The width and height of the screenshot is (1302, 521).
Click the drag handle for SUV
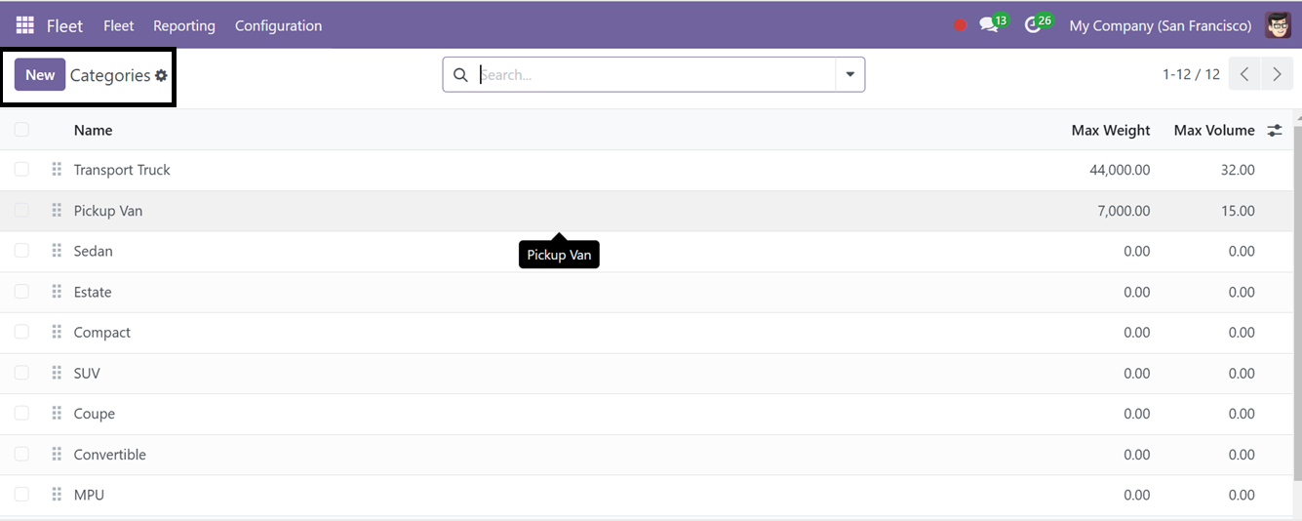click(x=57, y=373)
